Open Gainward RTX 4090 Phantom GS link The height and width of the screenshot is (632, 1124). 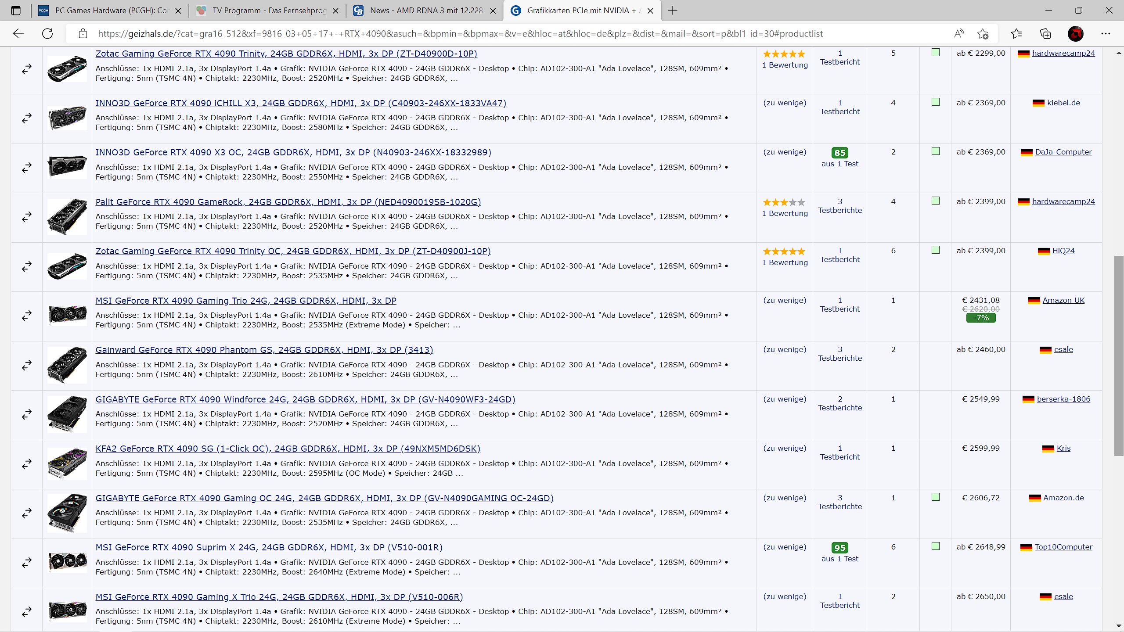point(264,350)
